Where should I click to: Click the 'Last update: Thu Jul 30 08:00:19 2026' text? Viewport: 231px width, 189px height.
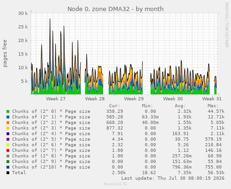tap(173, 178)
